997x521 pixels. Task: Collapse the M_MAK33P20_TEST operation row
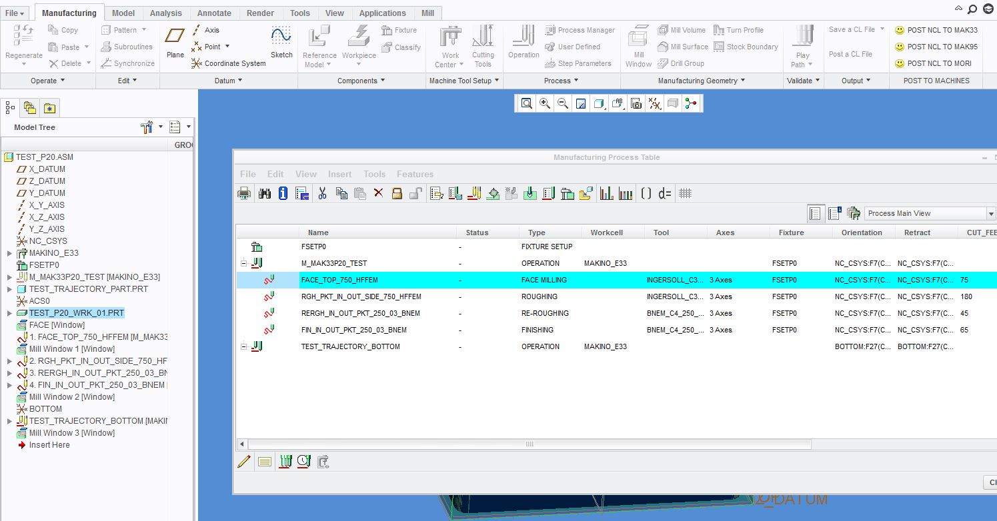pyautogui.click(x=244, y=263)
